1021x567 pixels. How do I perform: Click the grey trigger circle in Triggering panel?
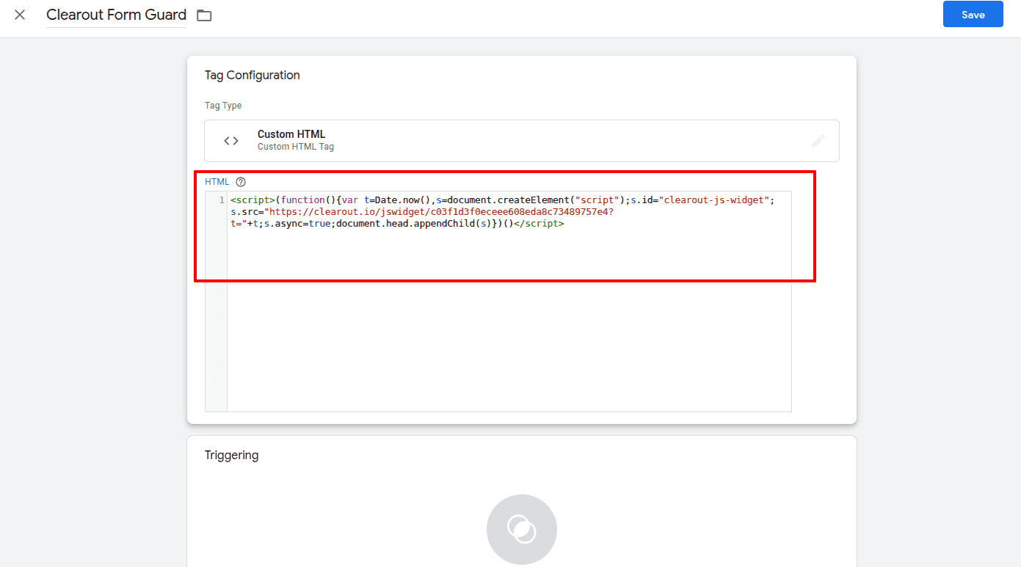[x=521, y=529]
